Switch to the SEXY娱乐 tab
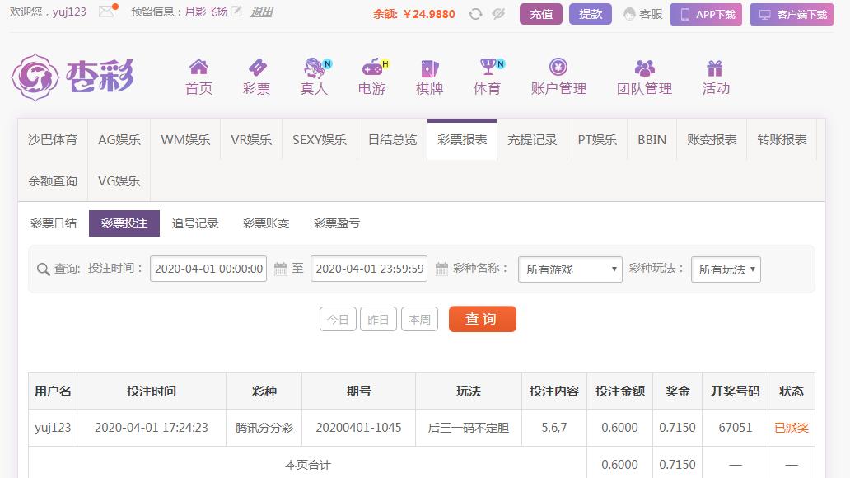The image size is (850, 478). [x=320, y=139]
